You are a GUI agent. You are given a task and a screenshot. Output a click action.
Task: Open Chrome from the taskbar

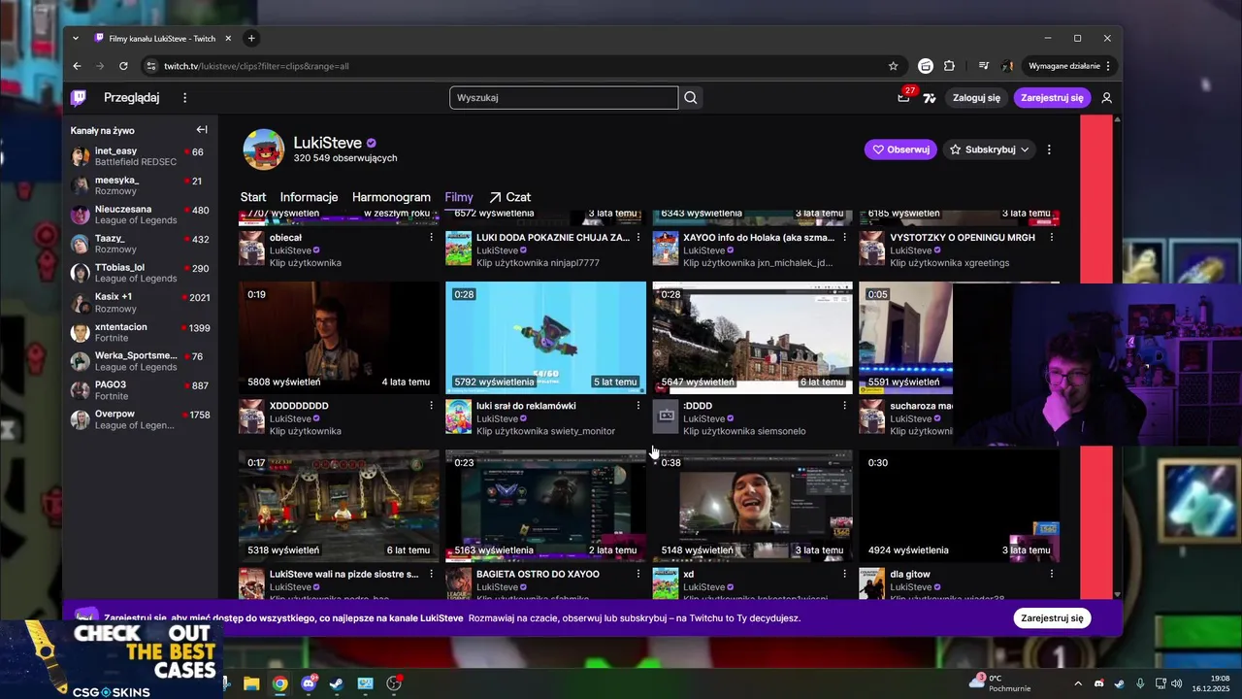click(x=279, y=683)
